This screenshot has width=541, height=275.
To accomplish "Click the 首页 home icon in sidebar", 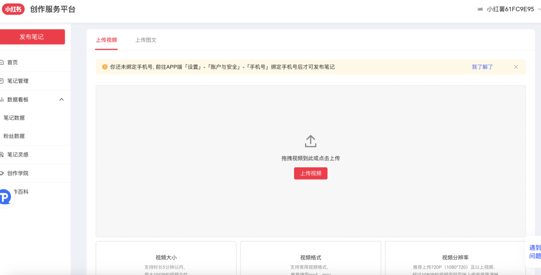I will tap(2, 63).
